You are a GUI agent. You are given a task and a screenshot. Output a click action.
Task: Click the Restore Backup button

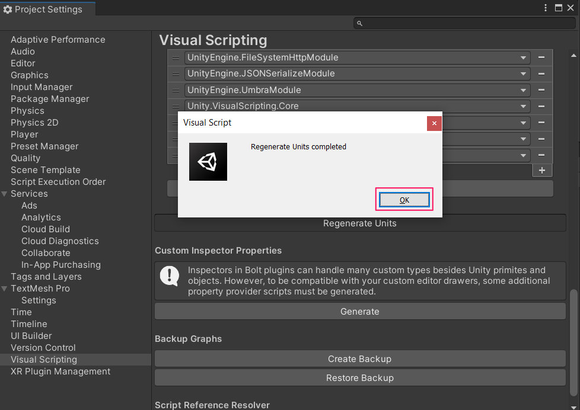tap(360, 378)
